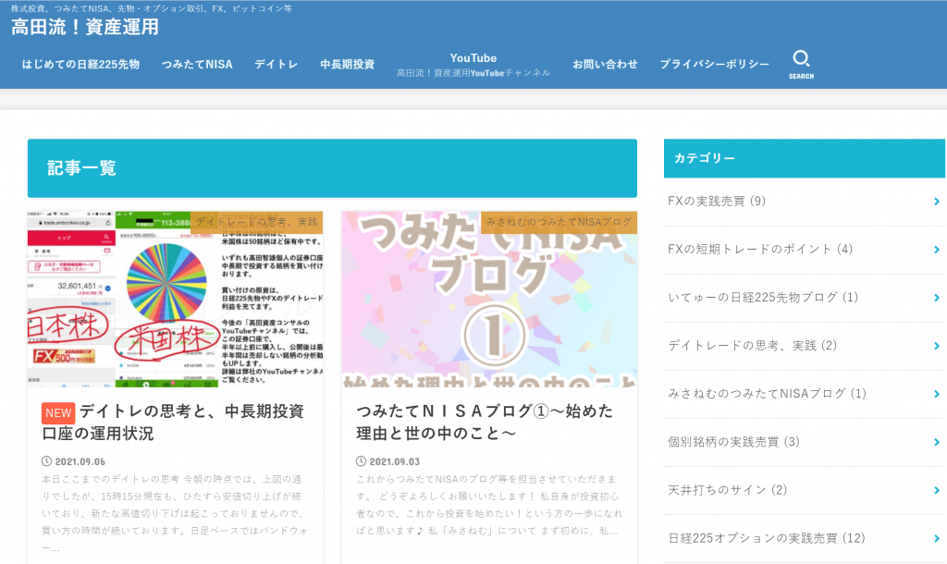
Task: Click the pie chart article thumbnail
Action: [x=175, y=299]
